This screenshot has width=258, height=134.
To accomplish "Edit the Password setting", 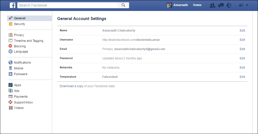I will coord(242,58).
